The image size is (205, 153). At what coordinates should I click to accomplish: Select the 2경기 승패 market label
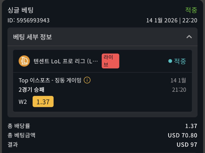point(31,90)
